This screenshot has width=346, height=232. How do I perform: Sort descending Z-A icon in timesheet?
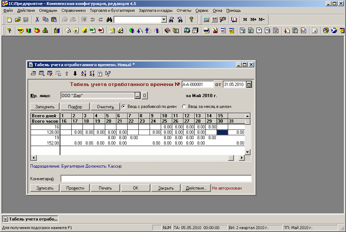pyautogui.click(x=92, y=73)
